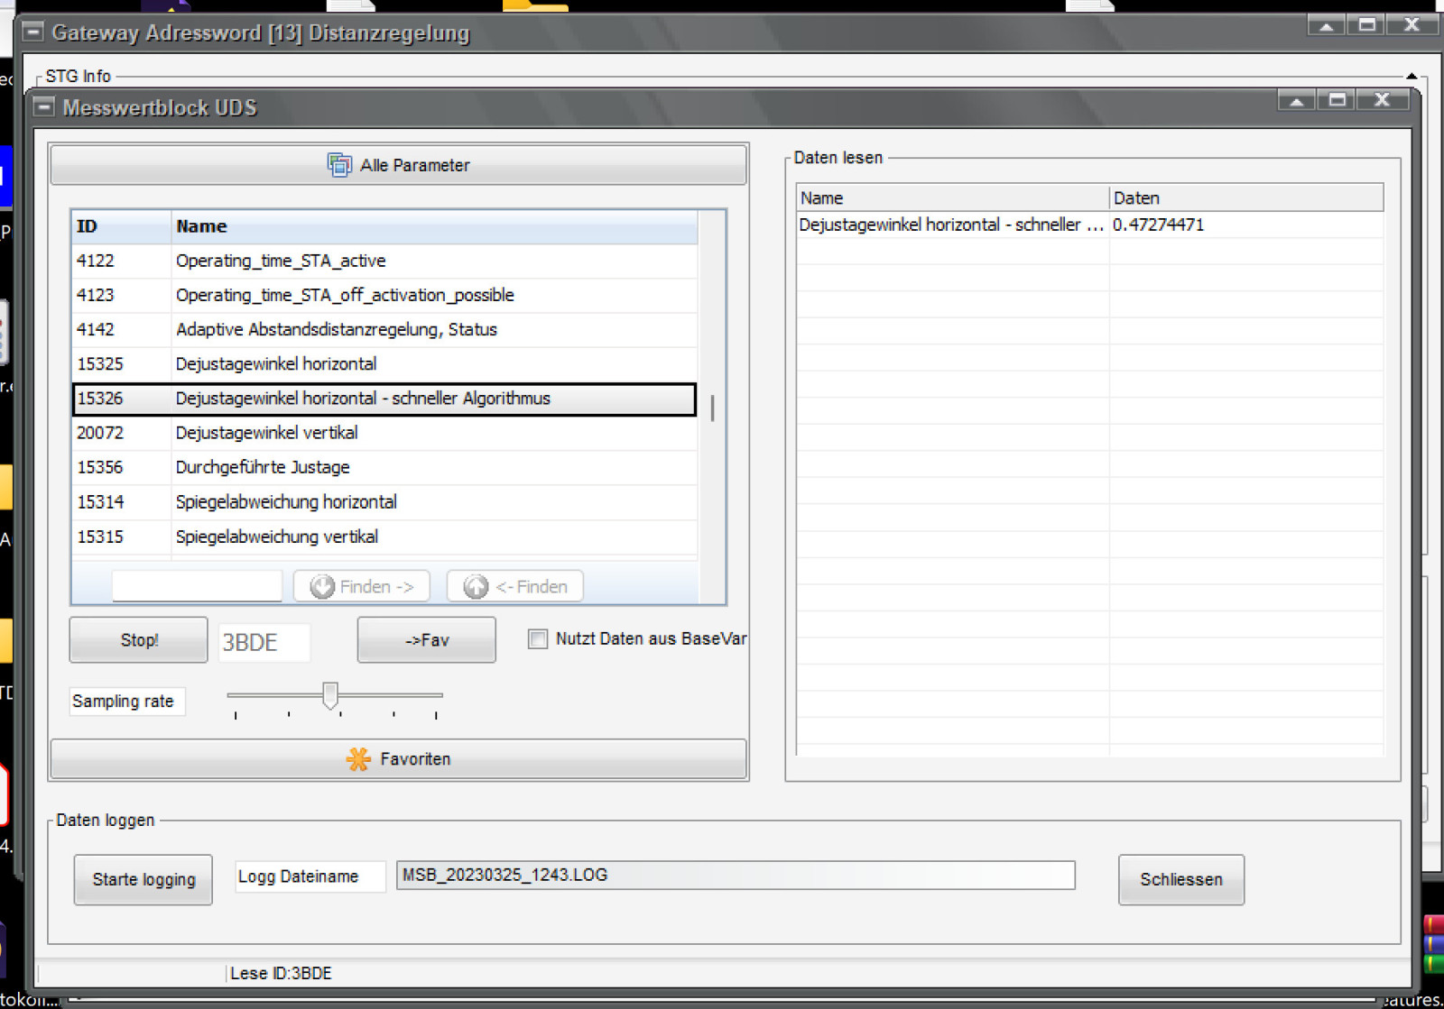
Task: Open Gateway Adressword window system menu icon
Action: point(32,32)
